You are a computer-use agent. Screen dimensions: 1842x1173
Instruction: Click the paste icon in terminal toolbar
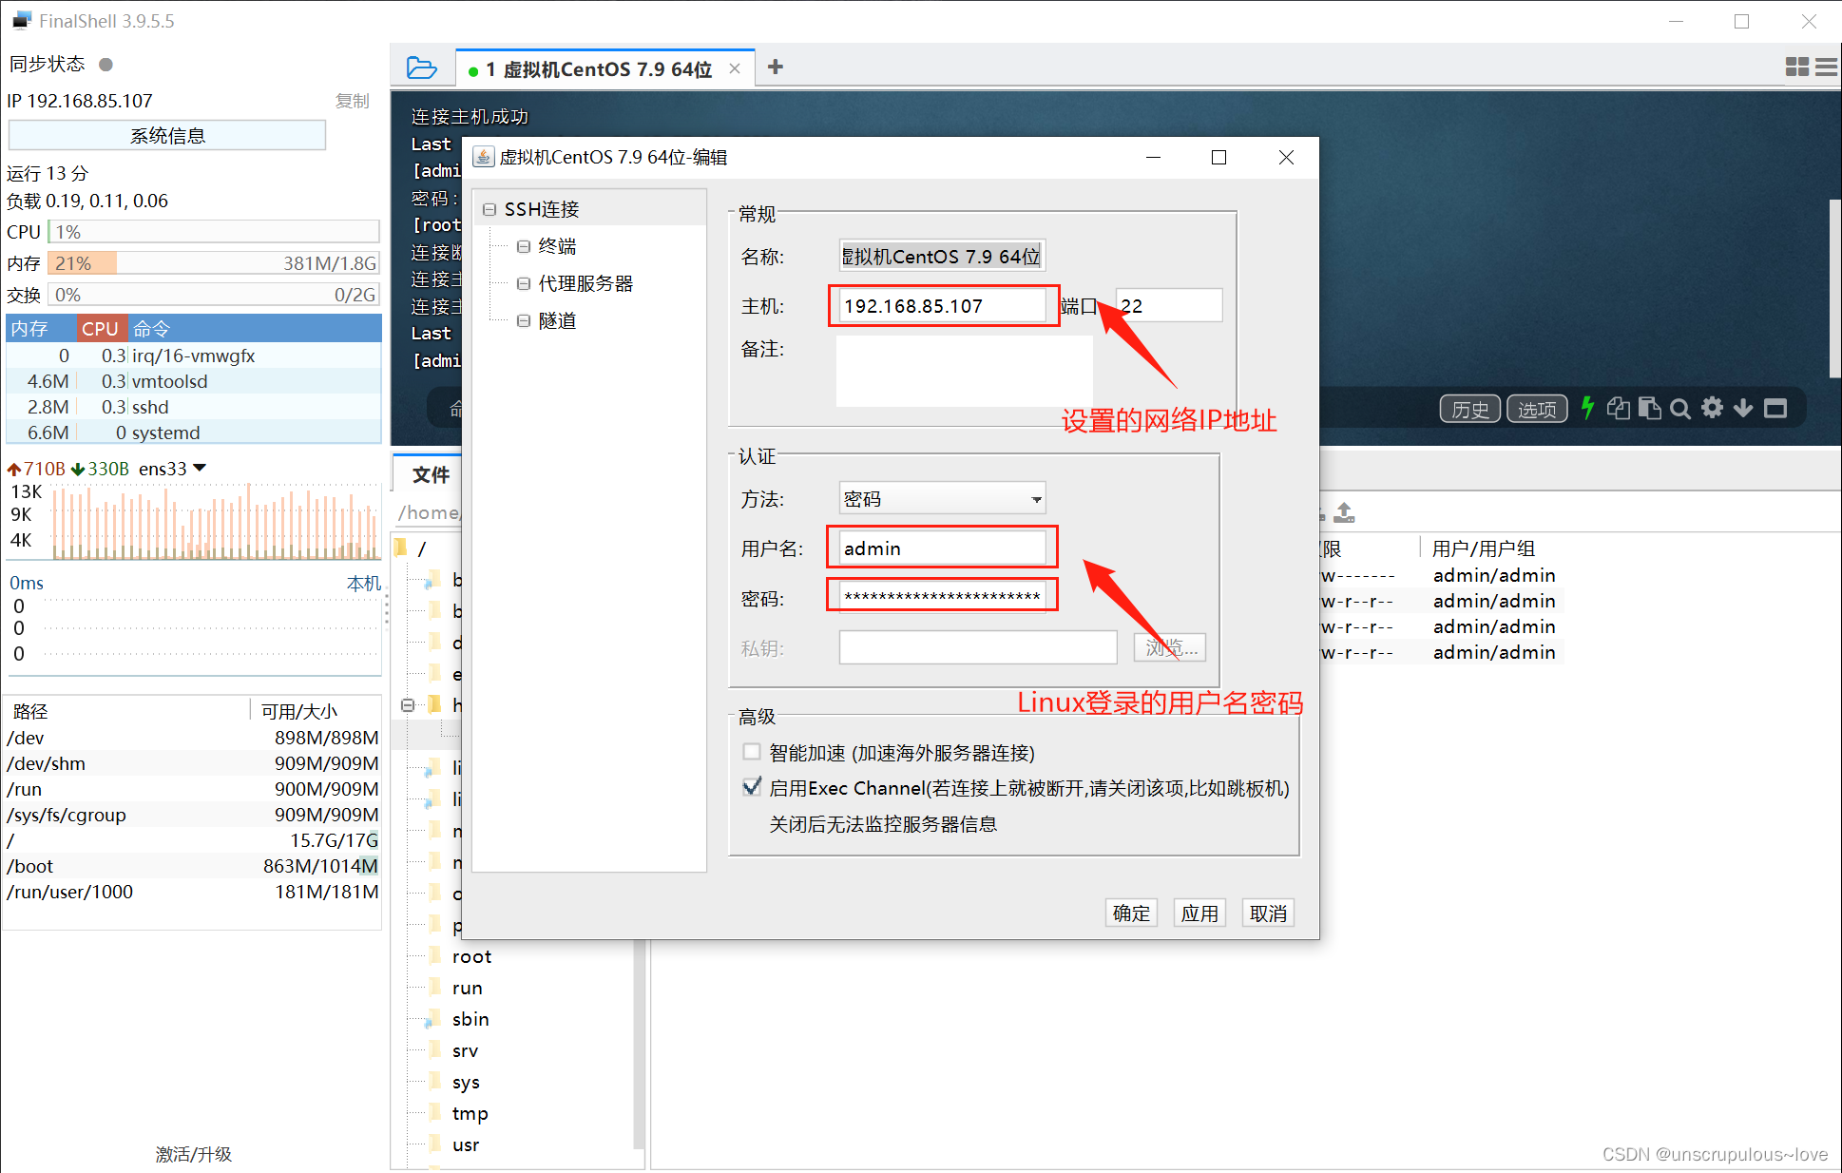pyautogui.click(x=1649, y=408)
